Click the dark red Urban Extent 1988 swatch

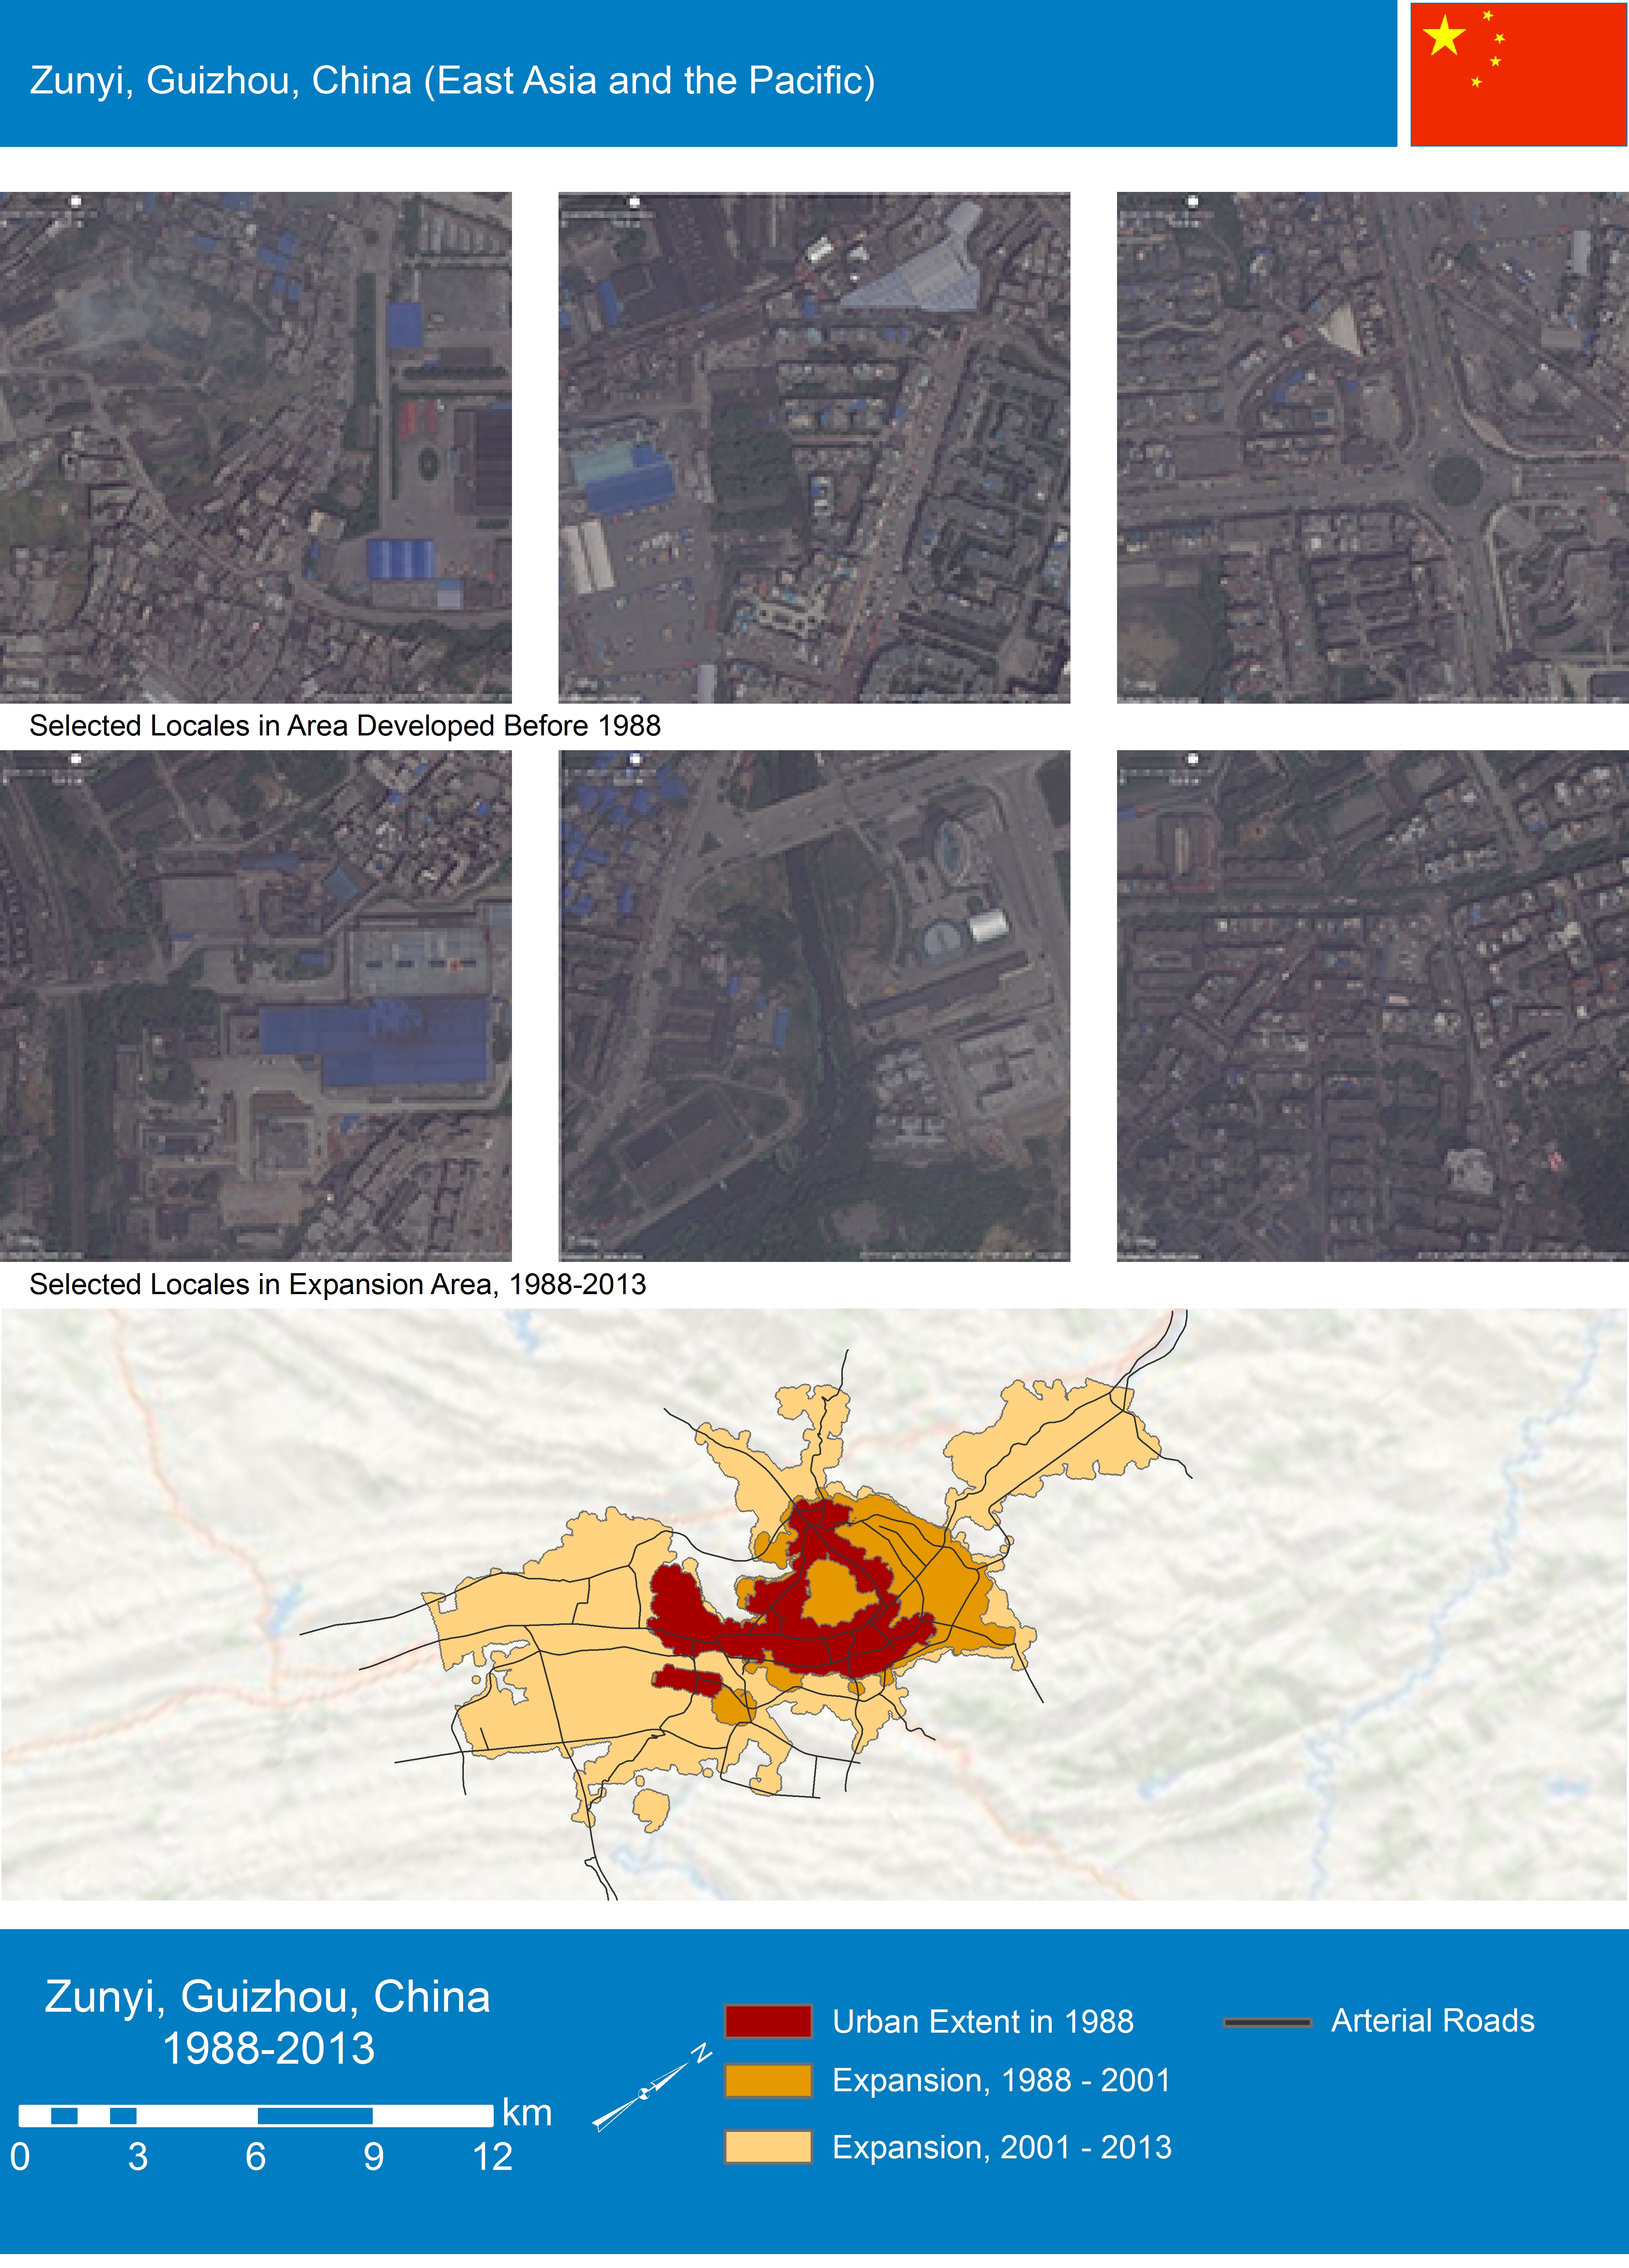pos(768,2021)
